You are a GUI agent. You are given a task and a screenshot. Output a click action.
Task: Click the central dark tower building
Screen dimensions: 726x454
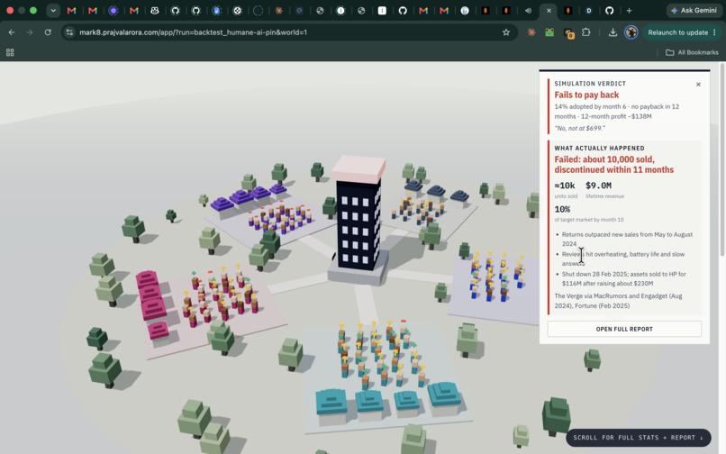[x=358, y=220]
